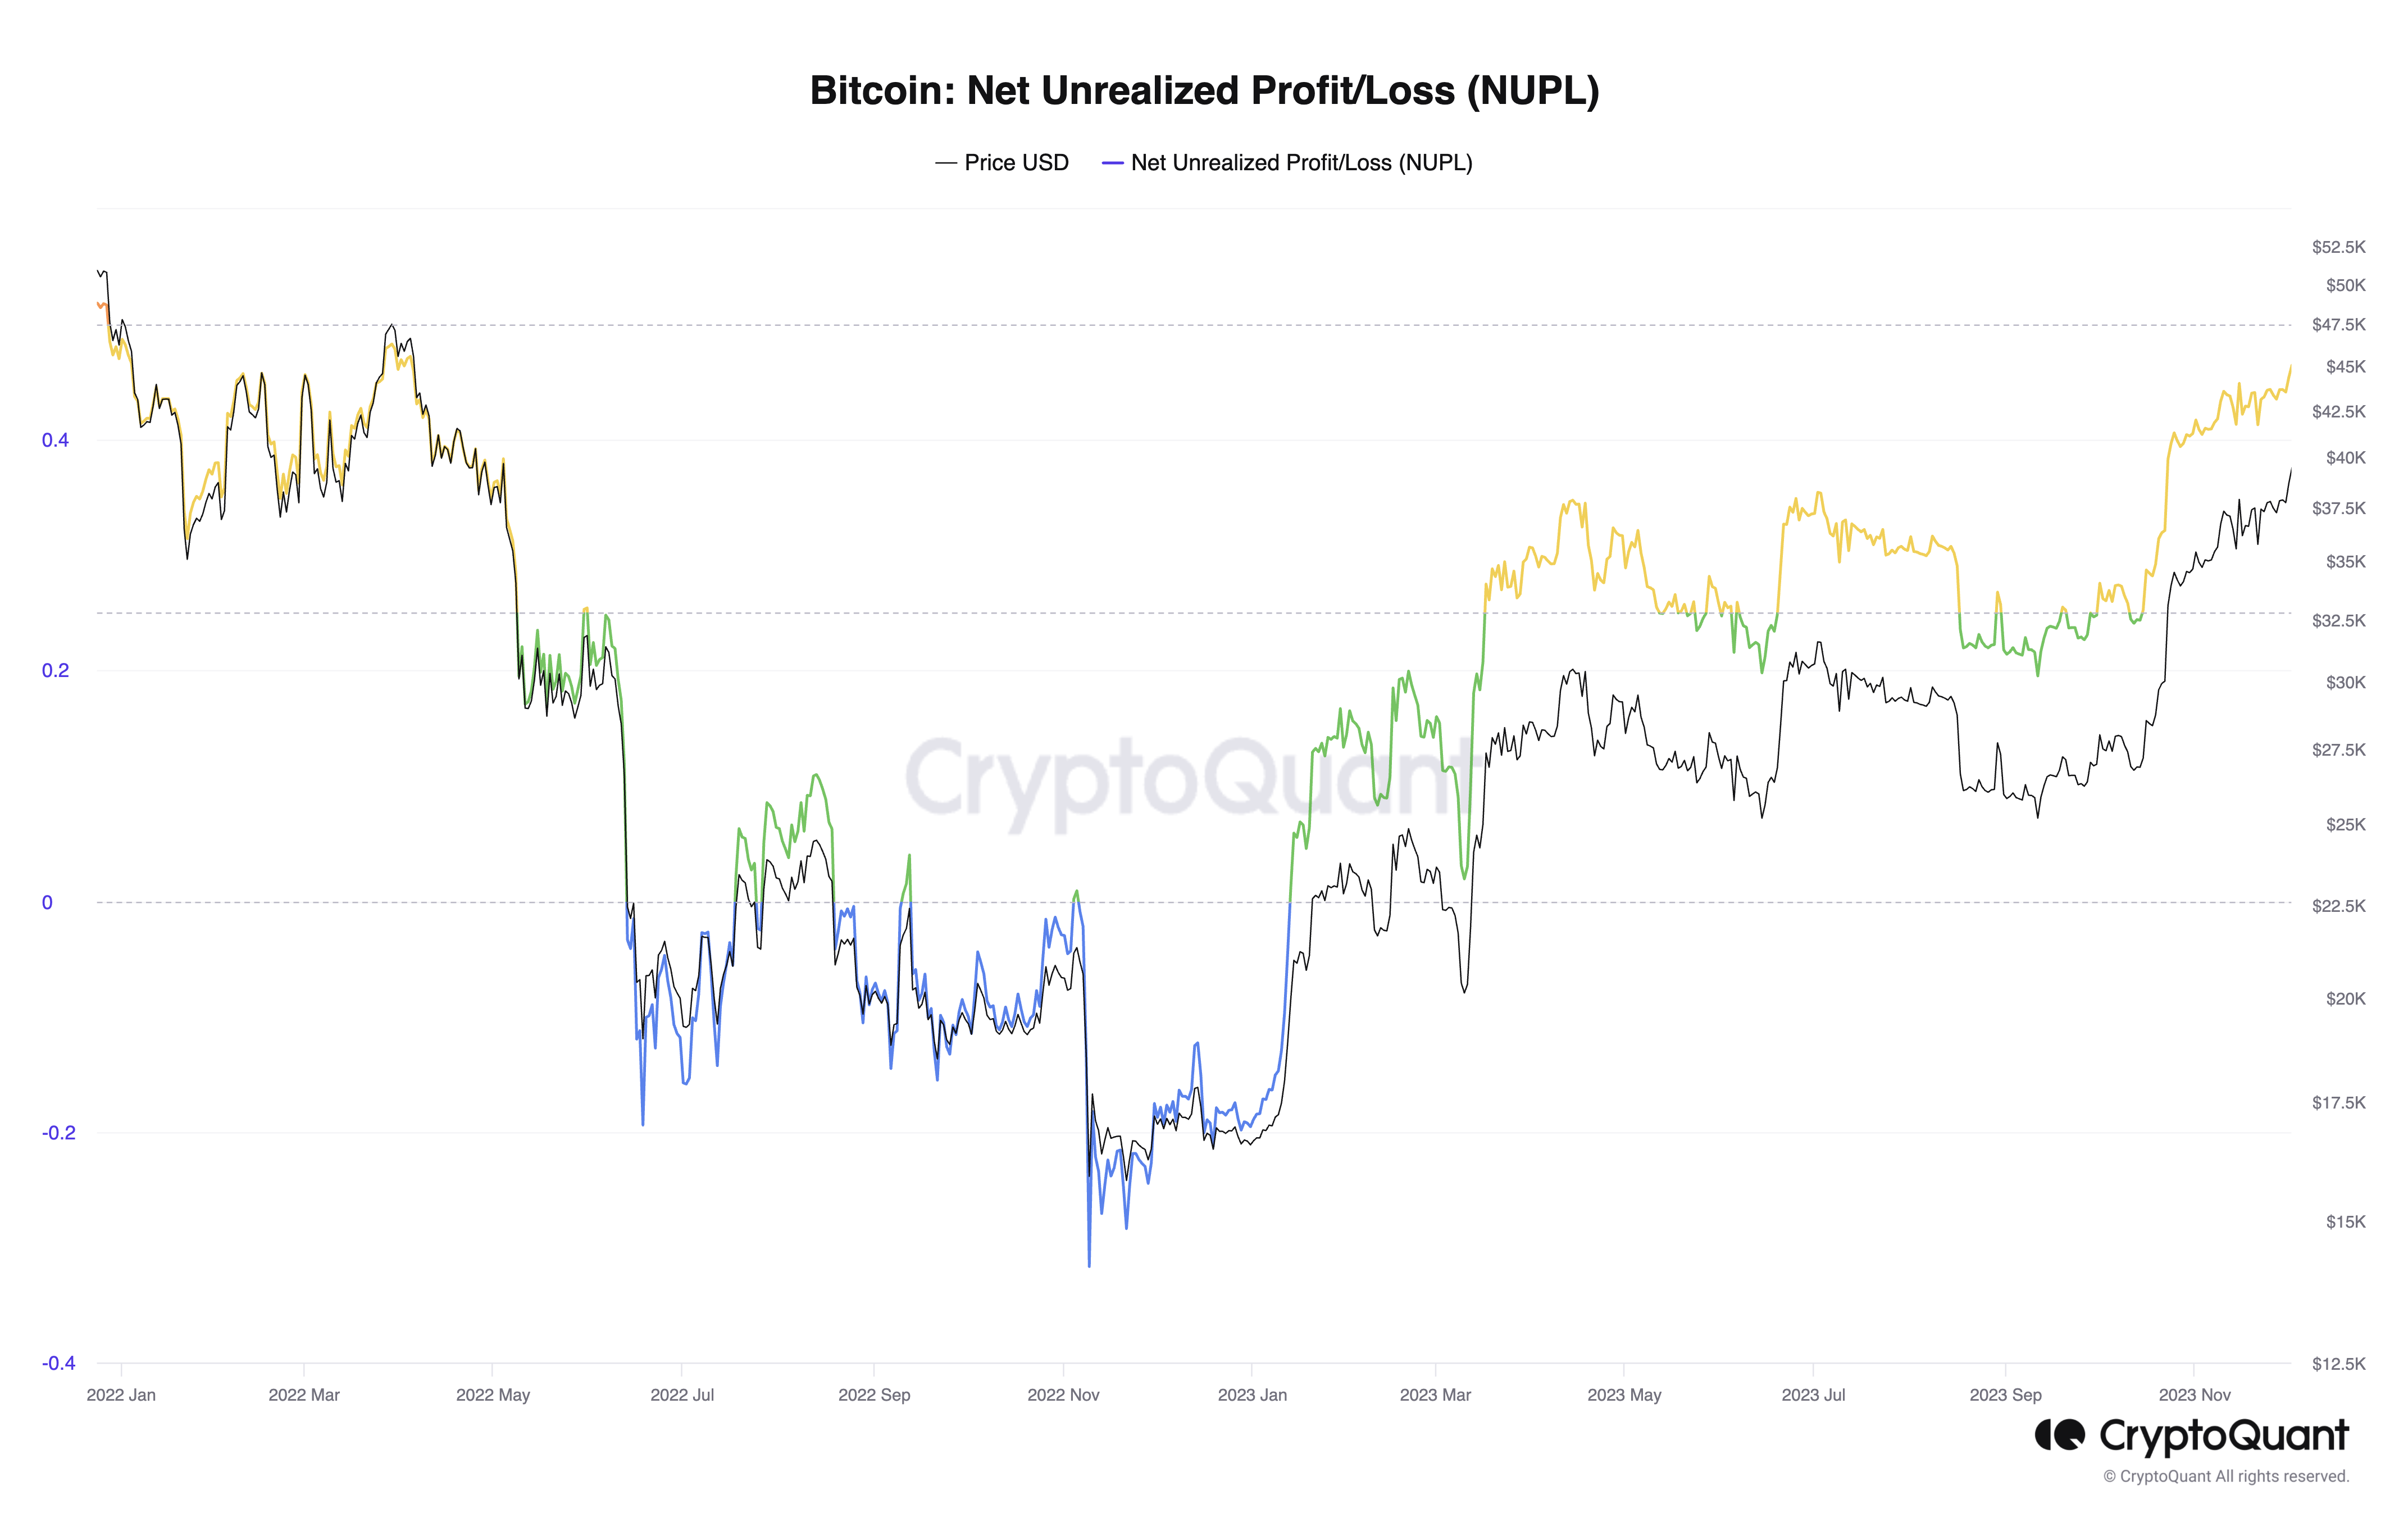Click the black Price USD legend line

pyautogui.click(x=946, y=163)
